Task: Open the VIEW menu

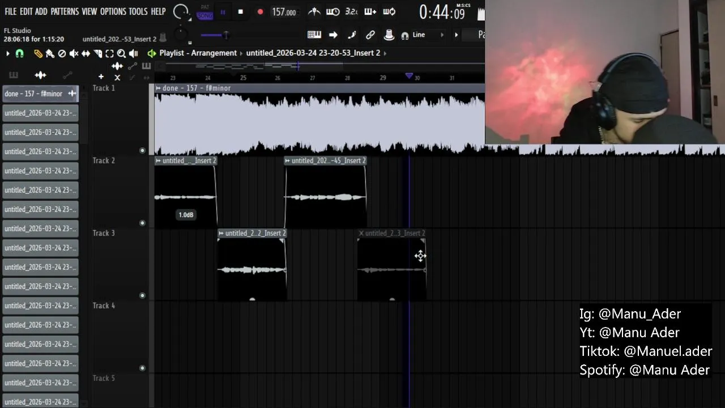Action: [x=89, y=11]
